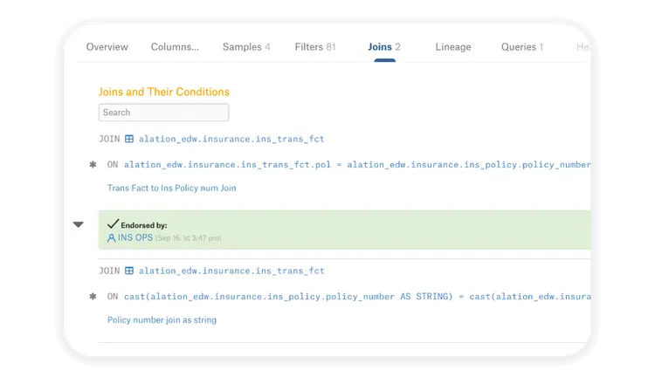Image resolution: width=655 pixels, height=384 pixels.
Task: Click the Sep 16 at 3:47 pm timestamp
Action: (189, 238)
